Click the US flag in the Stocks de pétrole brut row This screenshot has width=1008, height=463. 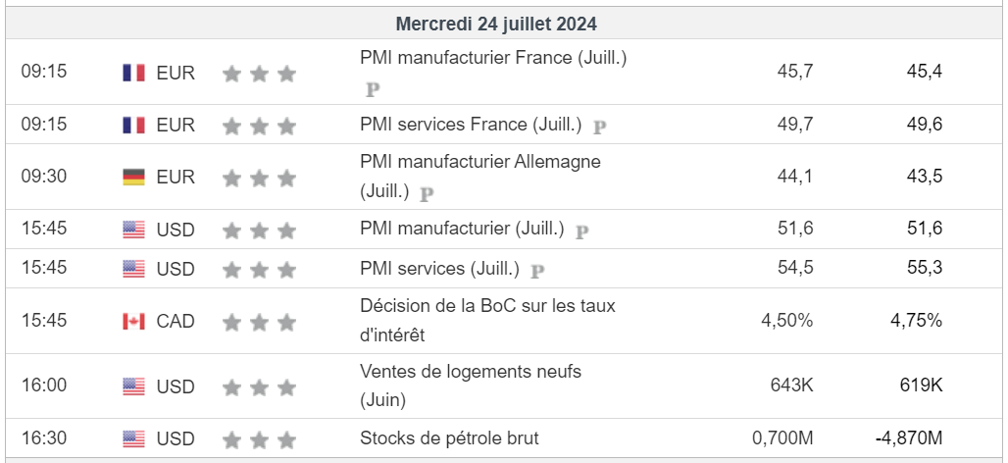[133, 438]
